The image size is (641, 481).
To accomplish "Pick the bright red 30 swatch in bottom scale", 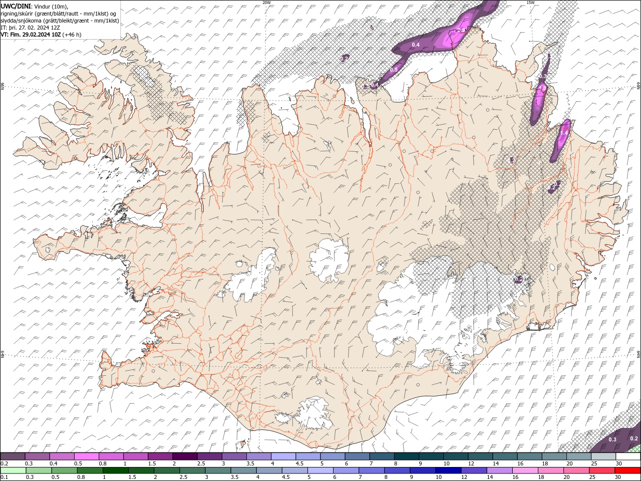I will (x=628, y=470).
